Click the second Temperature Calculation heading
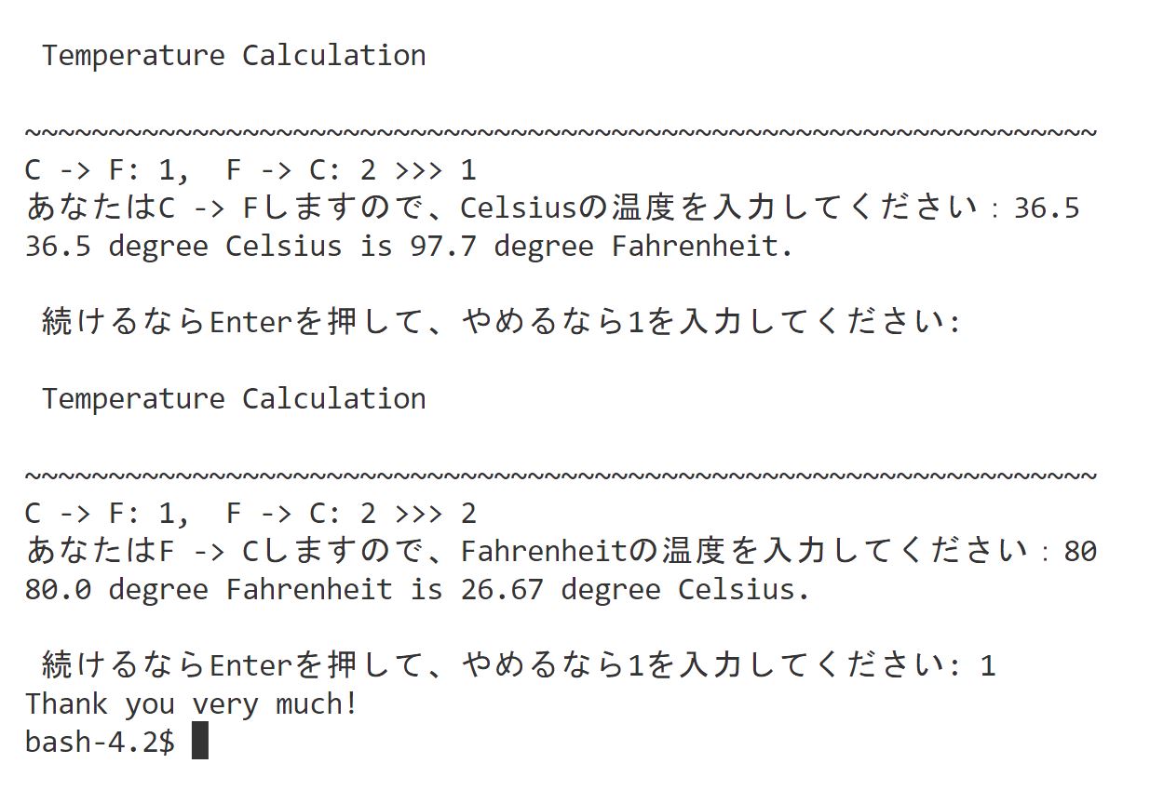 point(234,399)
